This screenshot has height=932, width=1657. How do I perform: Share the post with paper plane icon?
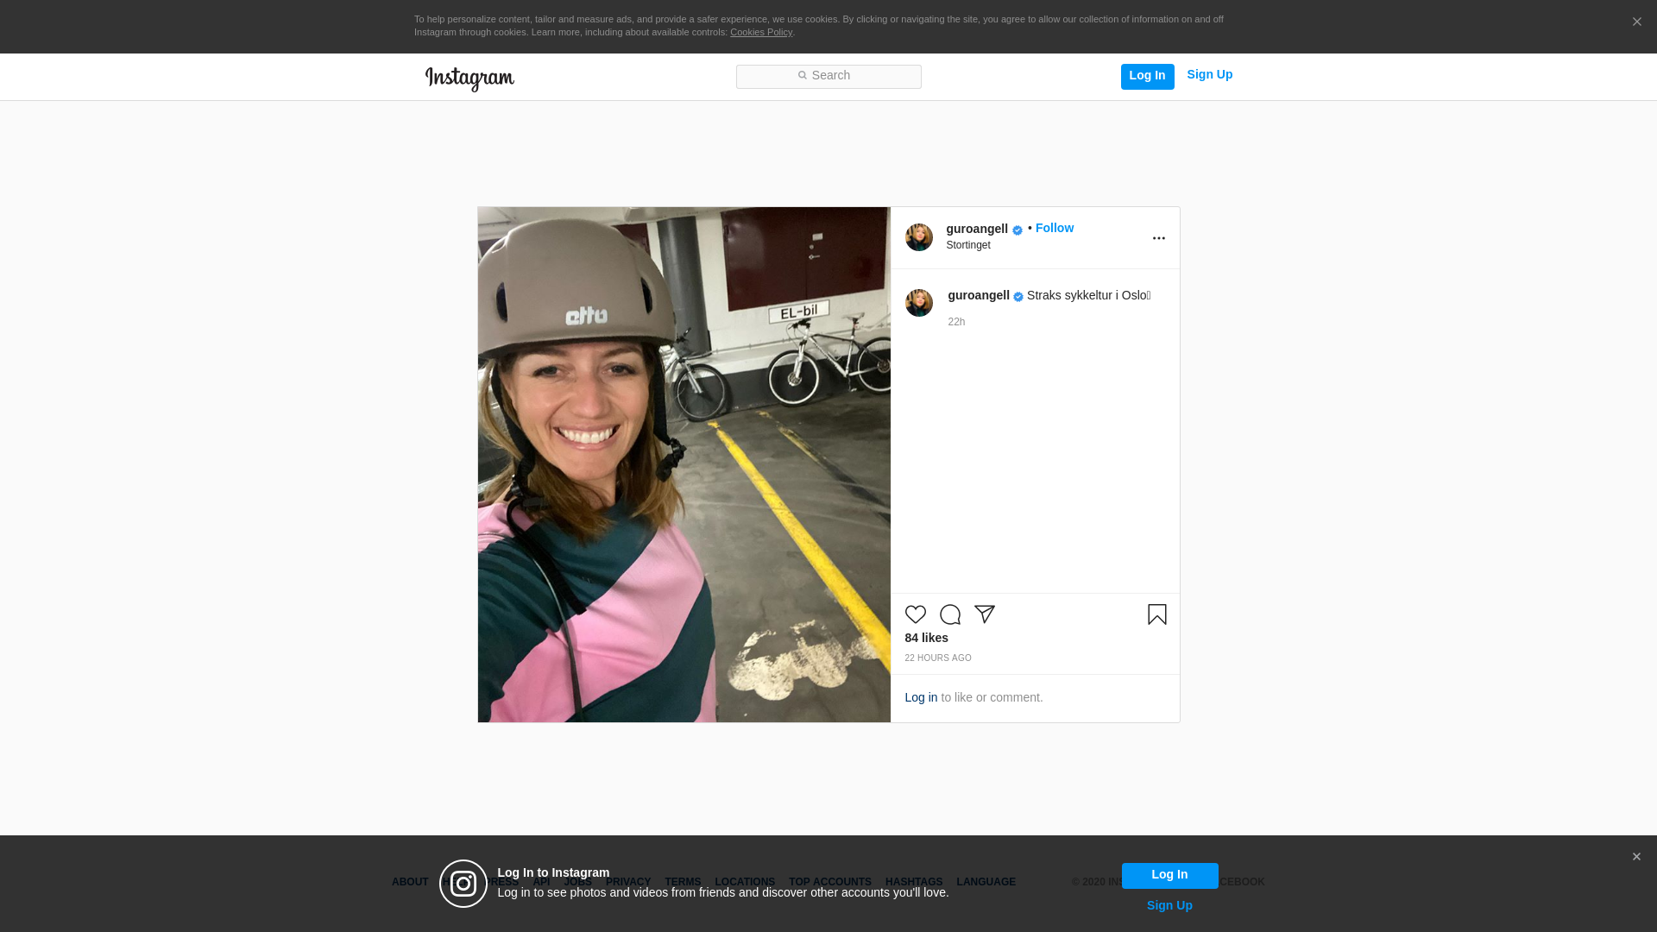pos(985,614)
